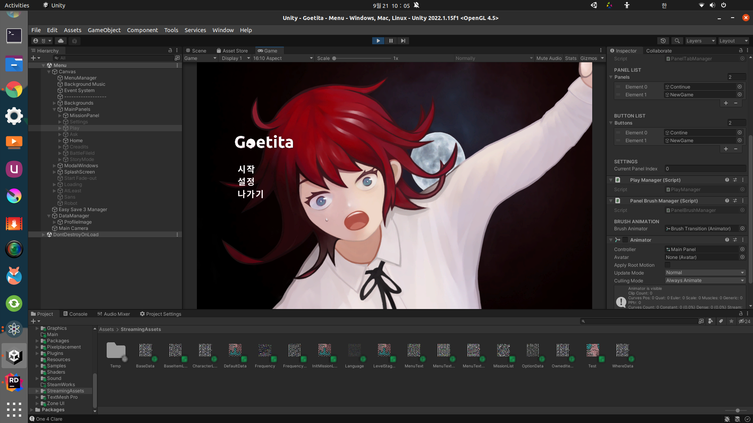Toggle Animator component enabled checkbox
Image resolution: width=753 pixels, height=423 pixels.
pyautogui.click(x=625, y=240)
